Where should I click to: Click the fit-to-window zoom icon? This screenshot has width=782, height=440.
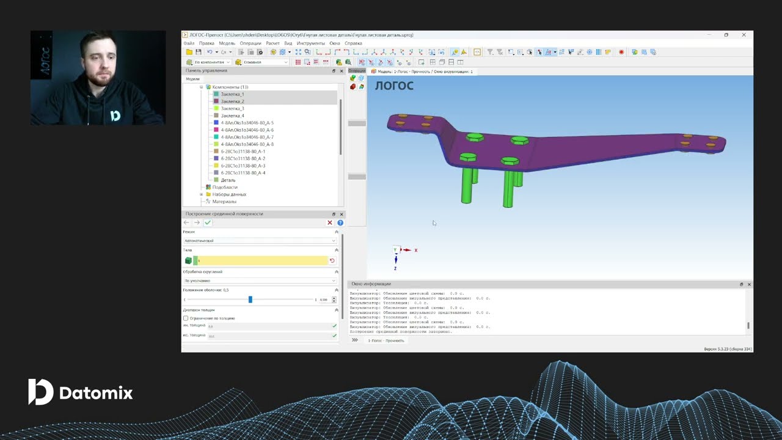point(298,52)
